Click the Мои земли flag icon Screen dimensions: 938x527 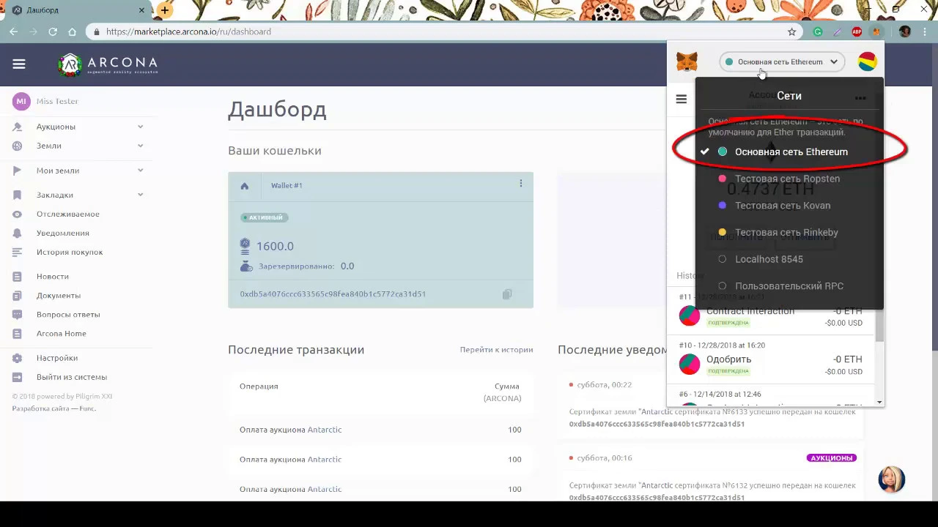pos(18,171)
